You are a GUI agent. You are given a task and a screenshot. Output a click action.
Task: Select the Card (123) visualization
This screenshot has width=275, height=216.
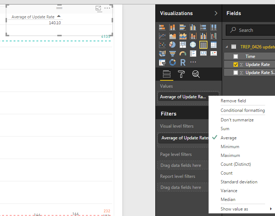pyautogui.click(x=203, y=53)
